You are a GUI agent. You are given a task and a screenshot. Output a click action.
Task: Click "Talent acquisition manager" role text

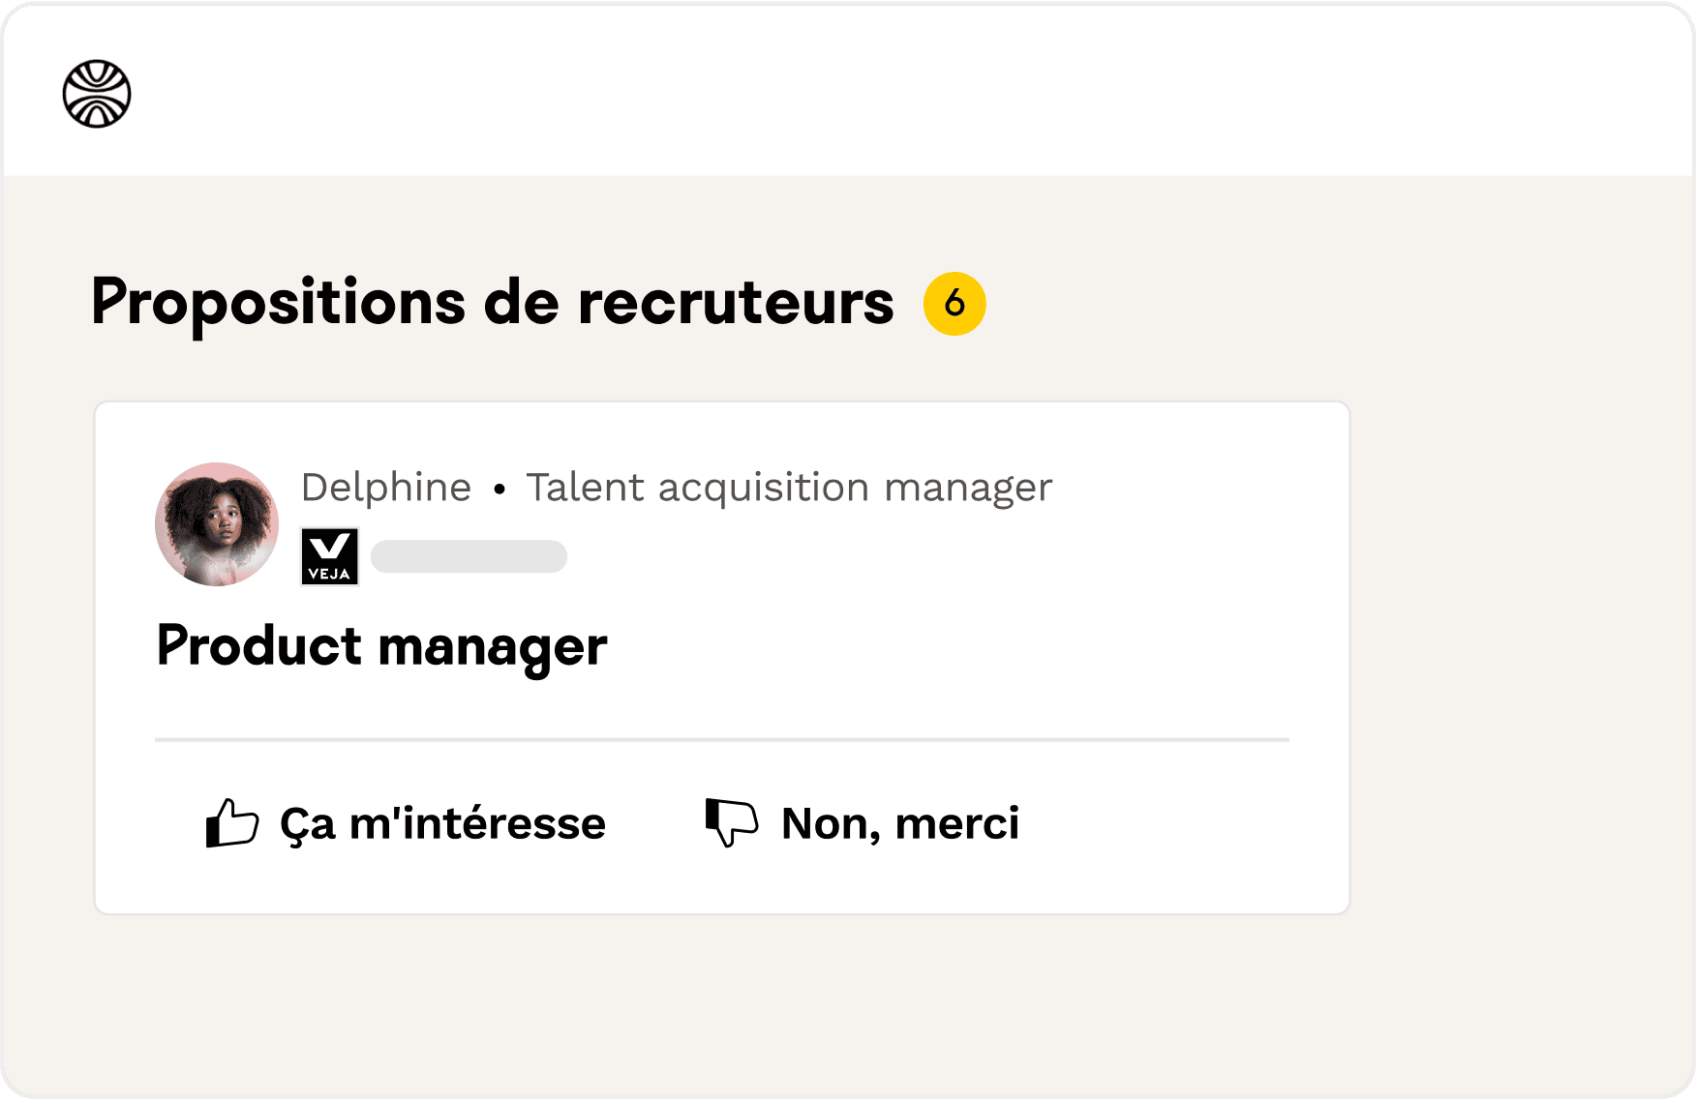(x=789, y=487)
